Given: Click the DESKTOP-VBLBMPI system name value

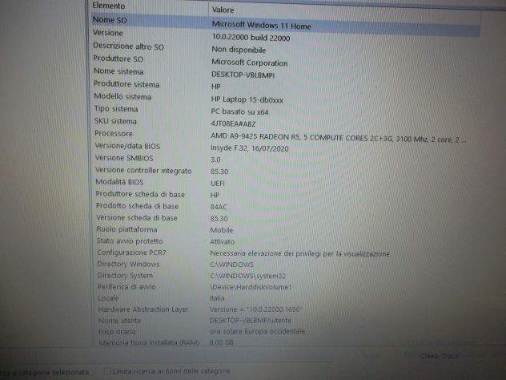Looking at the screenshot, I should [x=243, y=75].
